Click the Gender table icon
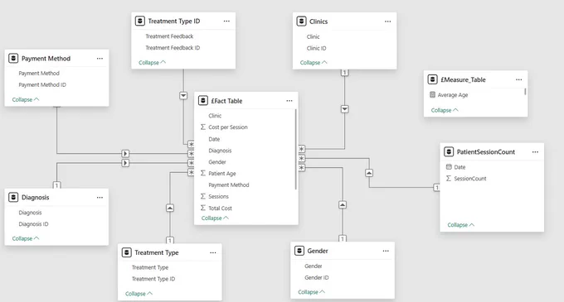 pos(299,251)
